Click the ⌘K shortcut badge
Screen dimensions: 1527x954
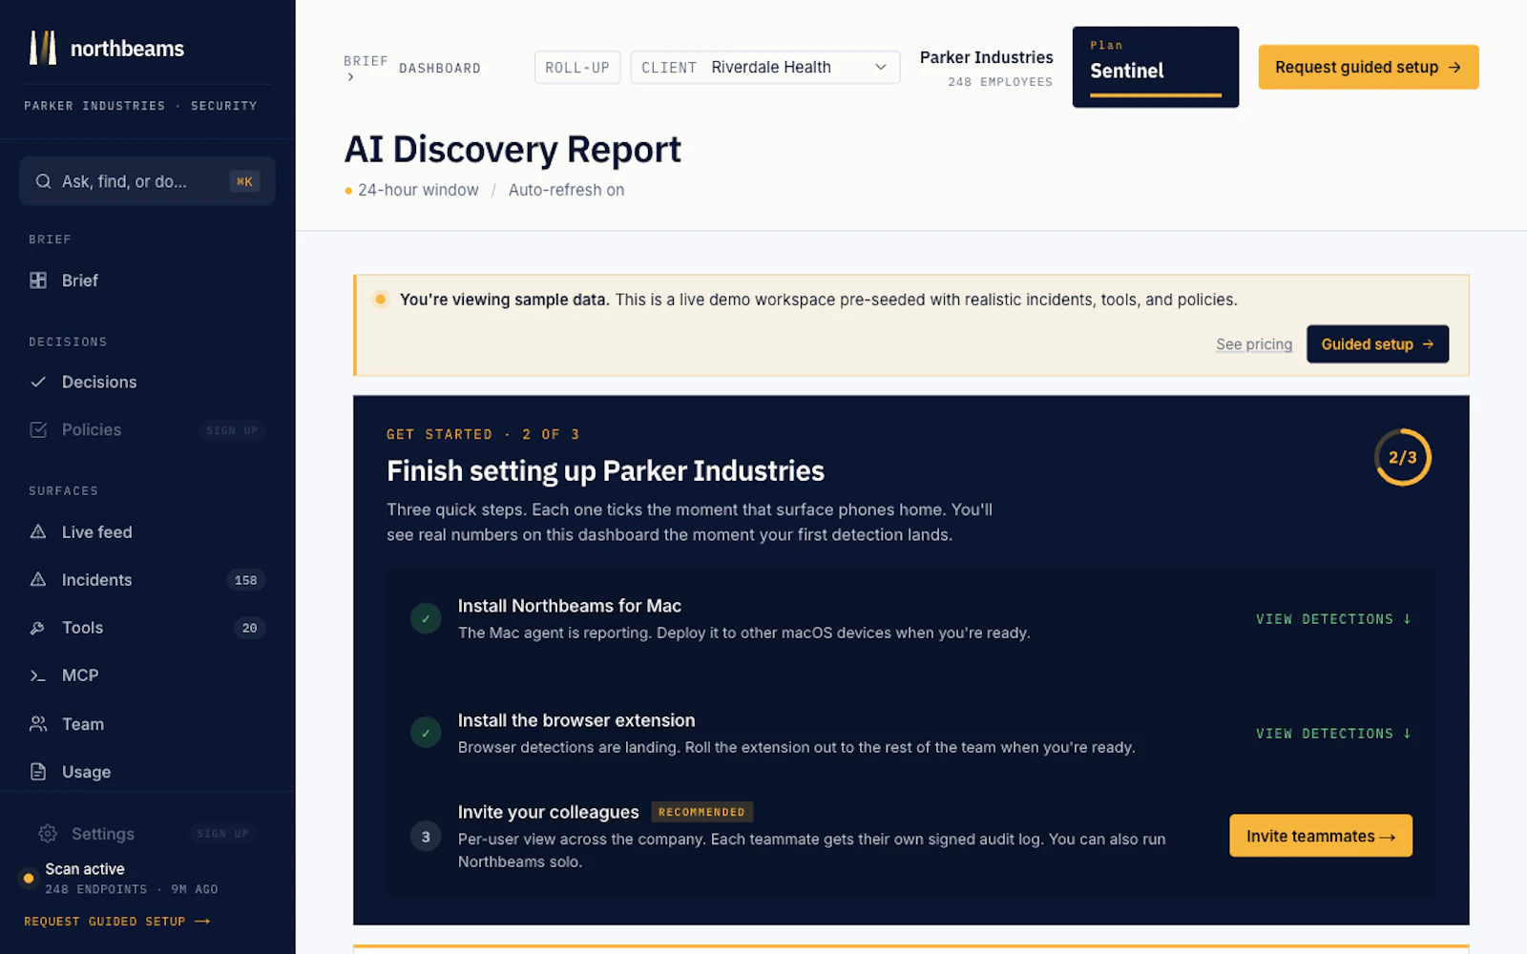coord(244,181)
